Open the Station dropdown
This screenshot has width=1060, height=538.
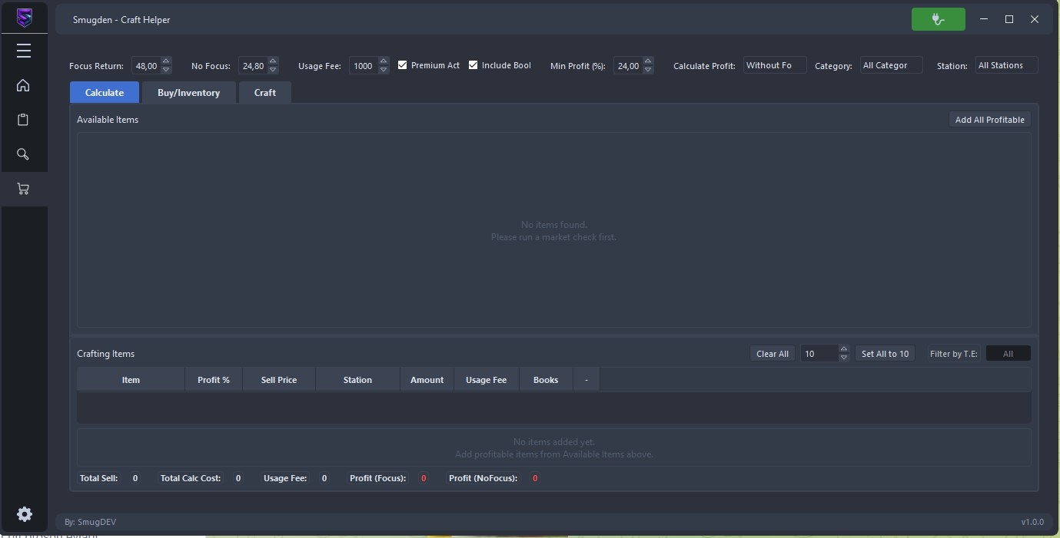tap(1005, 65)
